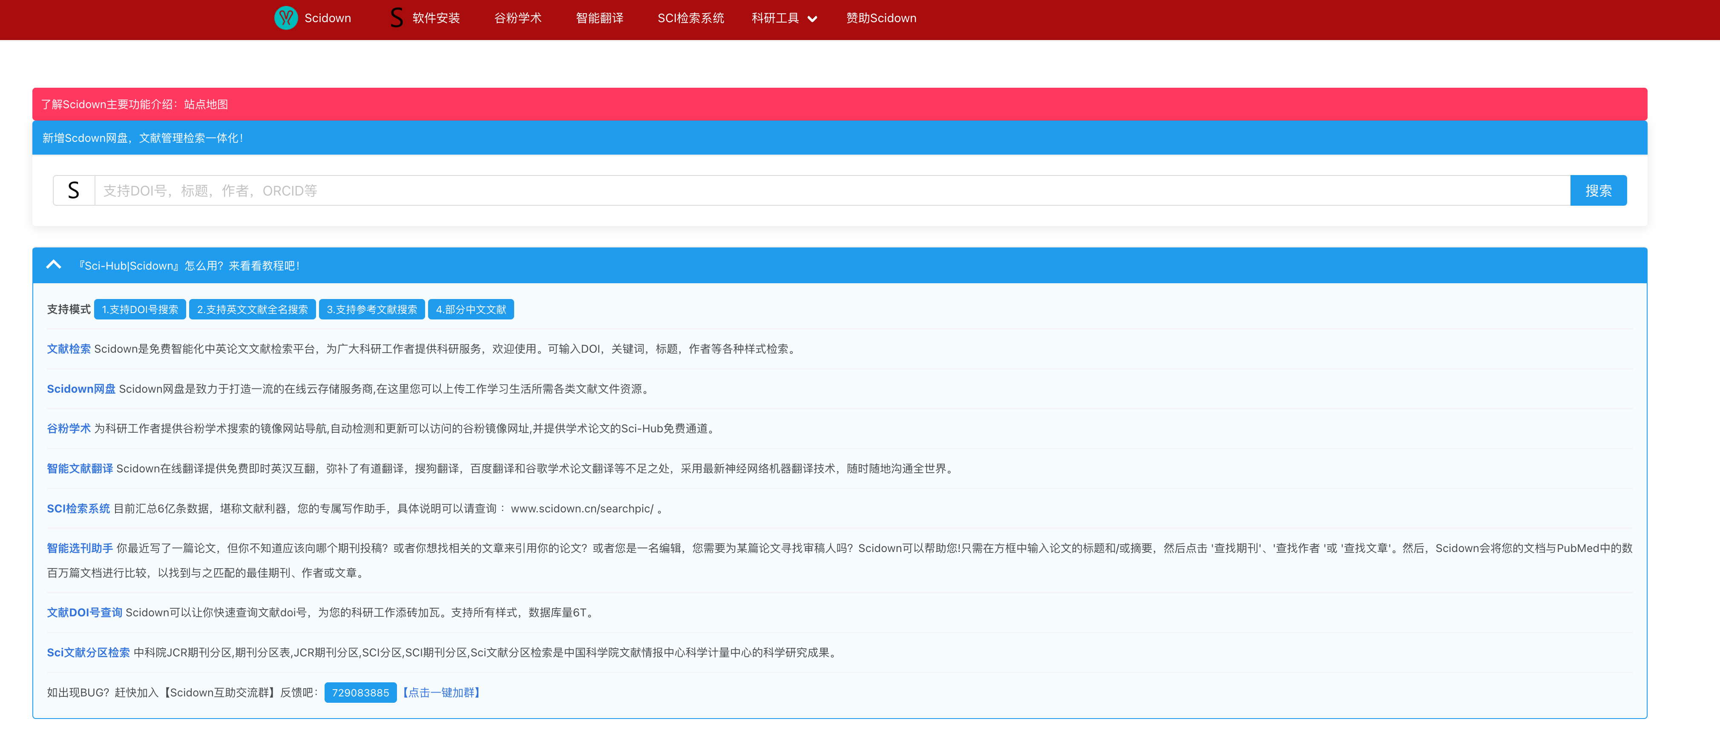
Task: Click the QQ group badge 729083885
Action: 360,693
